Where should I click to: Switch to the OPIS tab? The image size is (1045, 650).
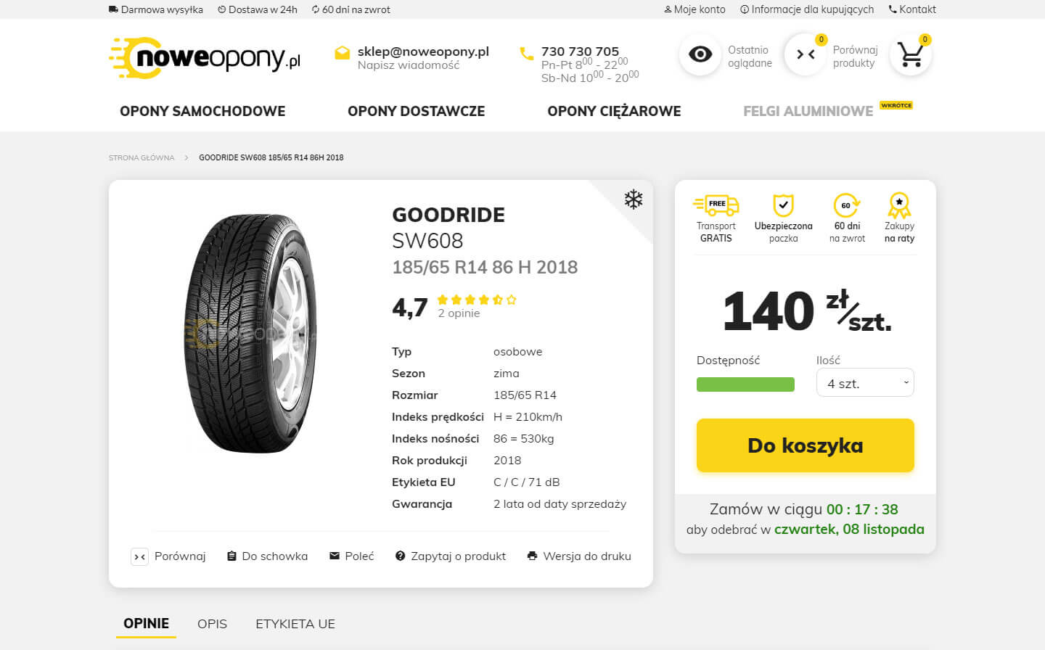(211, 624)
